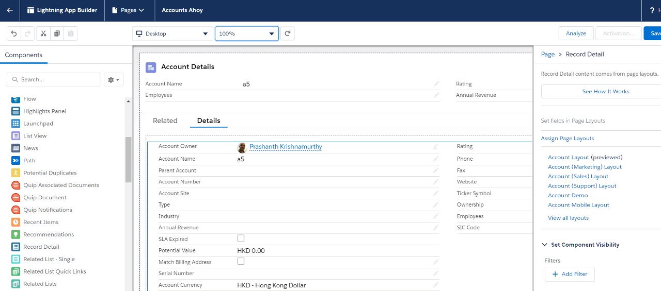The image size is (661, 291).
Task: Open the Account (Marketing) Layout link
Action: (x=585, y=167)
